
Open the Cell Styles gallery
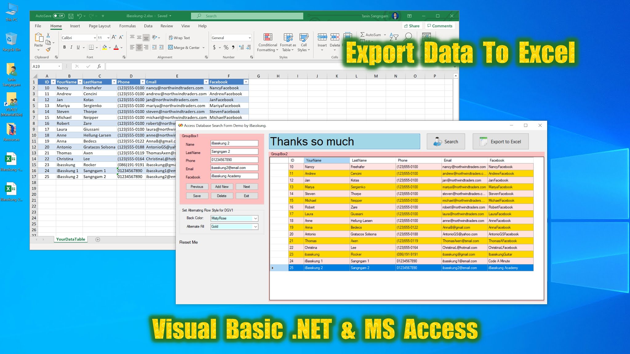tap(304, 42)
